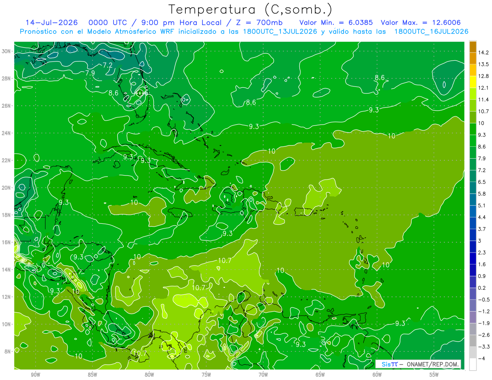Image resolution: width=492 pixels, height=380 pixels.
Task: Click the dark orange swatch above 14.2
Action: click(473, 47)
